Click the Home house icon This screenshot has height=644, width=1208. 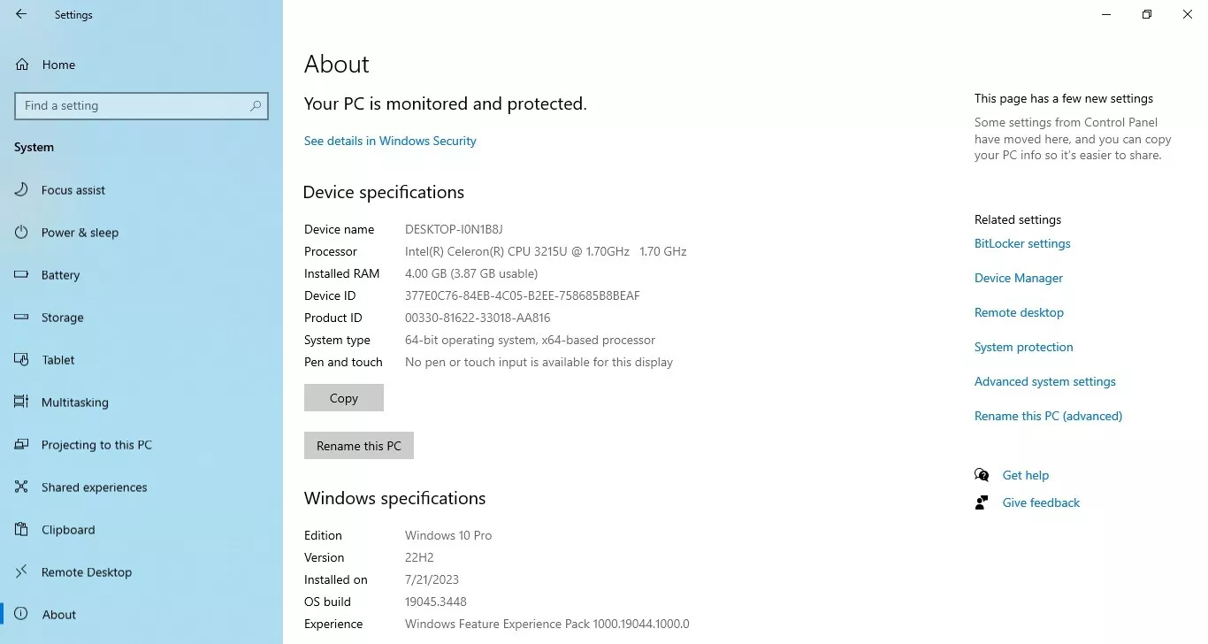pos(22,65)
